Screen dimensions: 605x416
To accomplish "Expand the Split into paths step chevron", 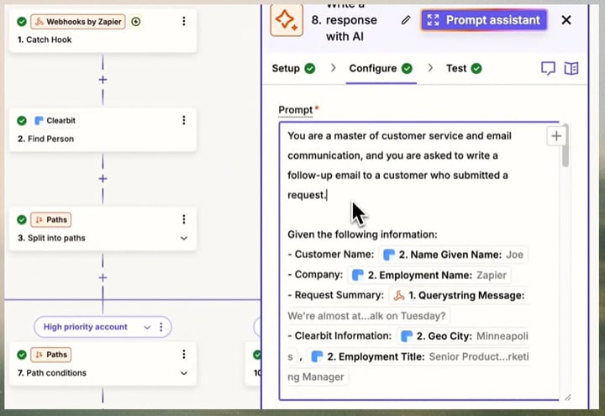I will click(184, 238).
